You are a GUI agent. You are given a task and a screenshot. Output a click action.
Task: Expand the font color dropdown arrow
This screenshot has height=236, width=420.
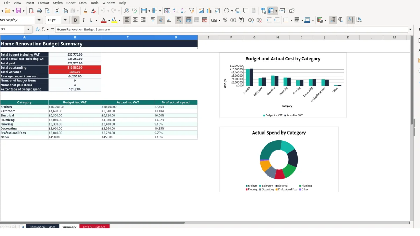click(x=109, y=20)
